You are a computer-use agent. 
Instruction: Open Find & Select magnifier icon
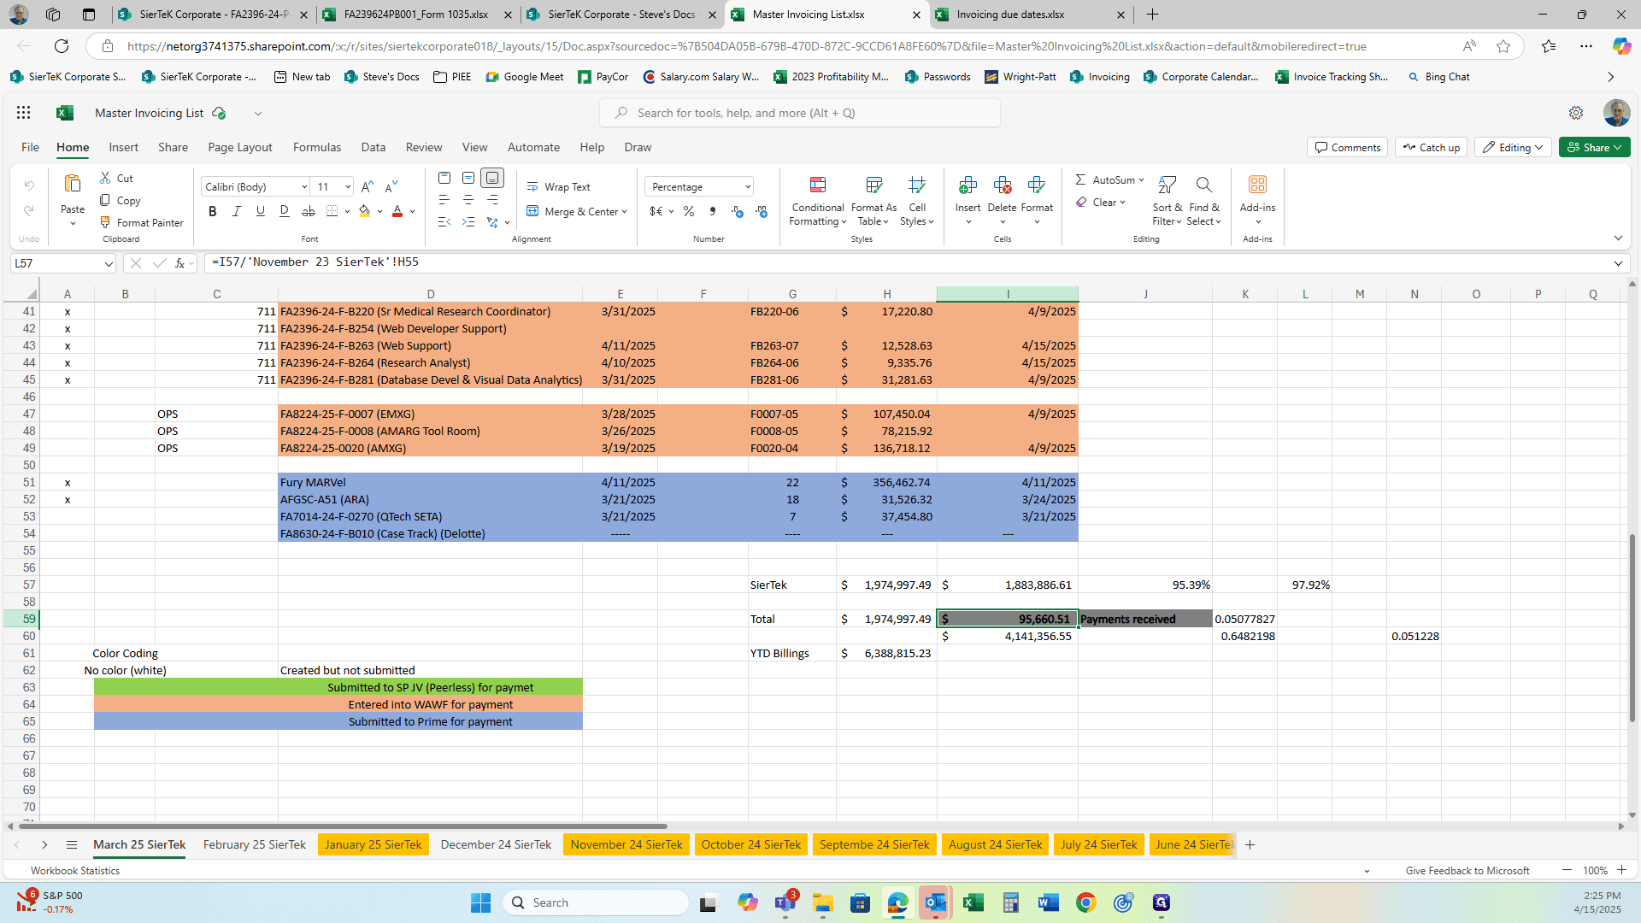(x=1203, y=185)
